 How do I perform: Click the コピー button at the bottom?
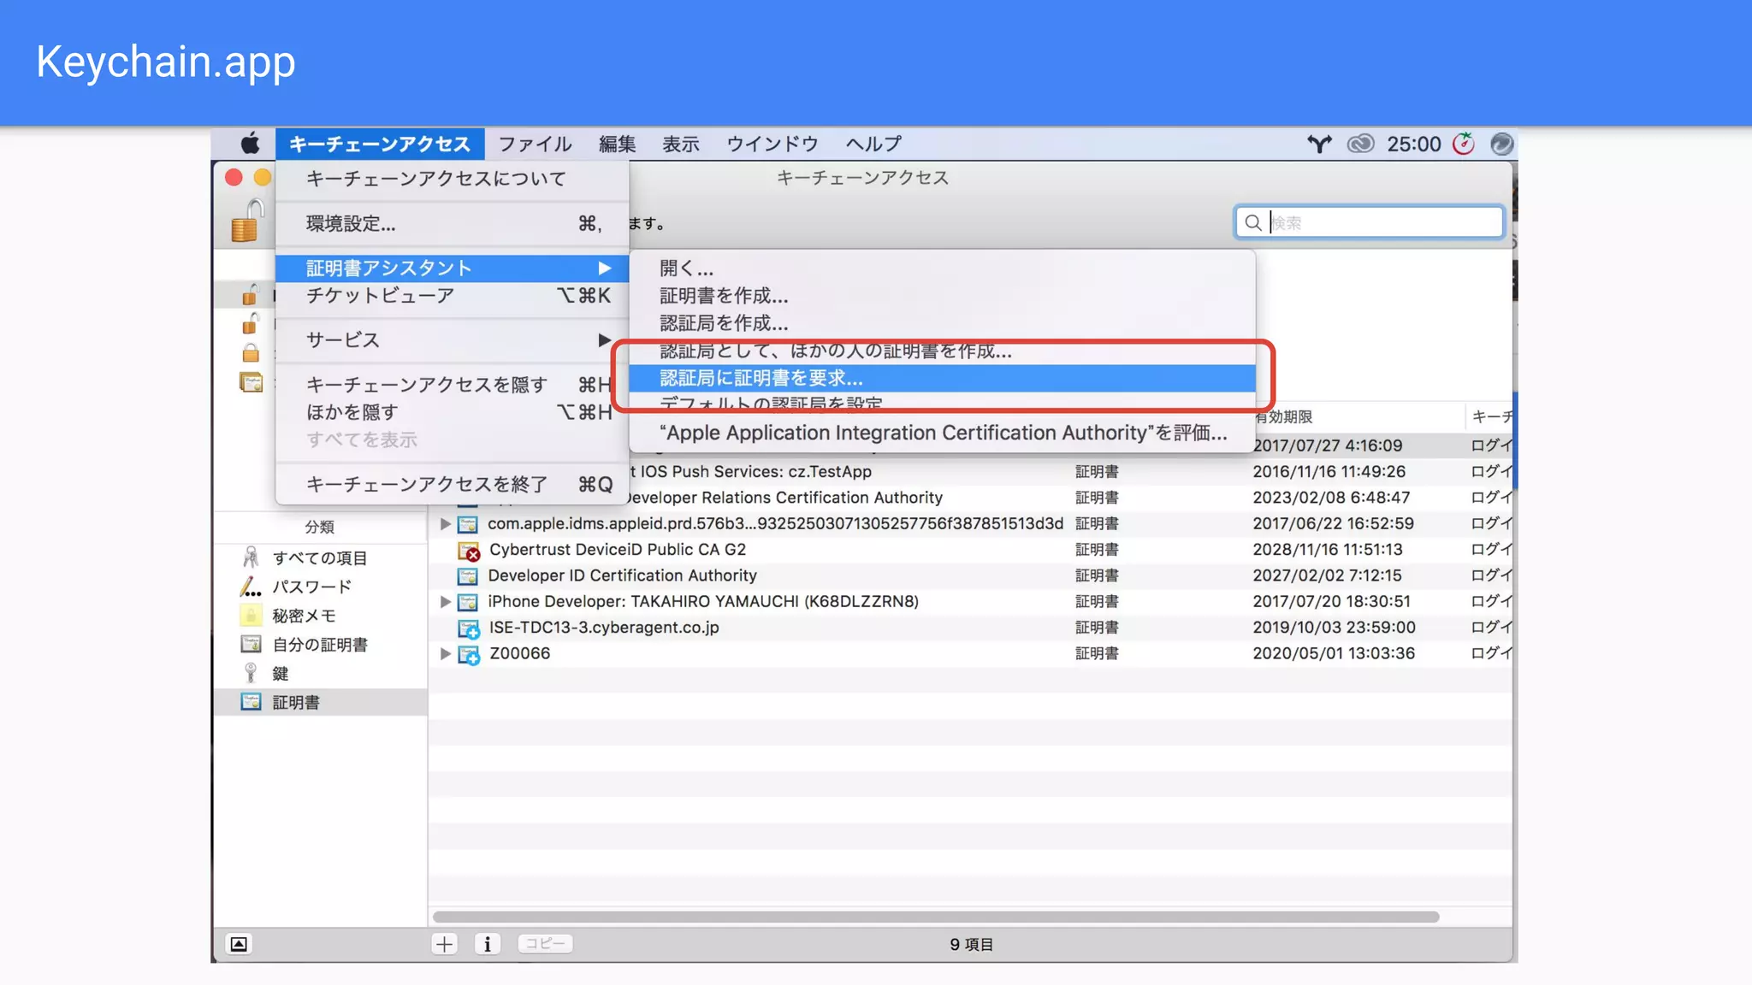pos(545,943)
